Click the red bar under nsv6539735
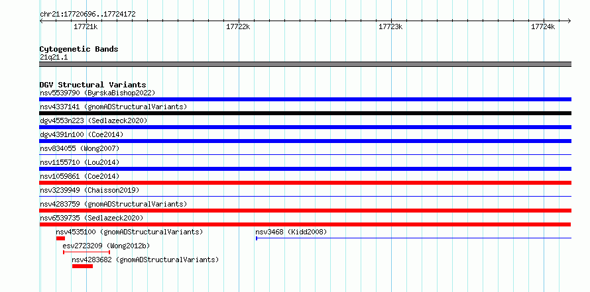590x292 pixels. click(305, 224)
